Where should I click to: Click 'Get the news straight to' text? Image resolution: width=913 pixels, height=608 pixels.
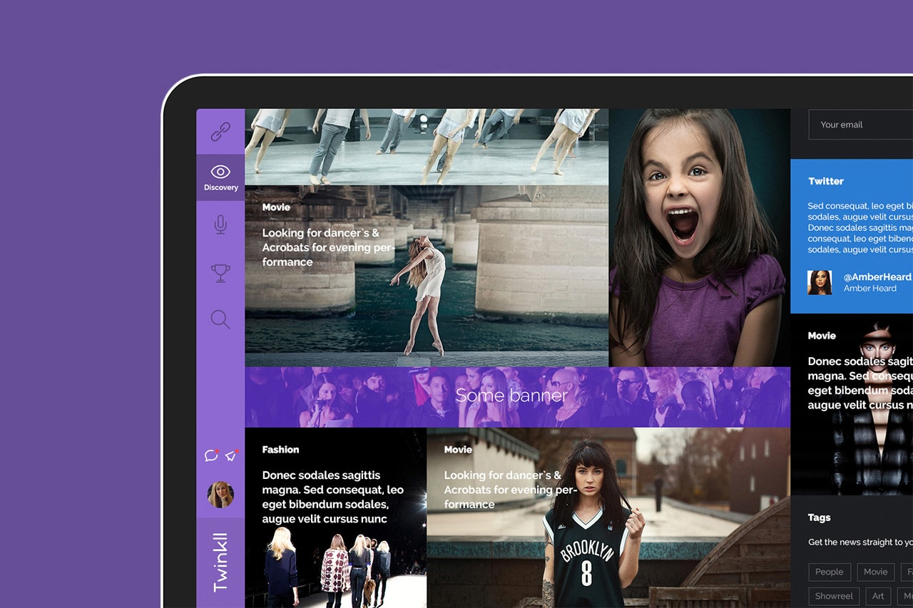(x=860, y=542)
